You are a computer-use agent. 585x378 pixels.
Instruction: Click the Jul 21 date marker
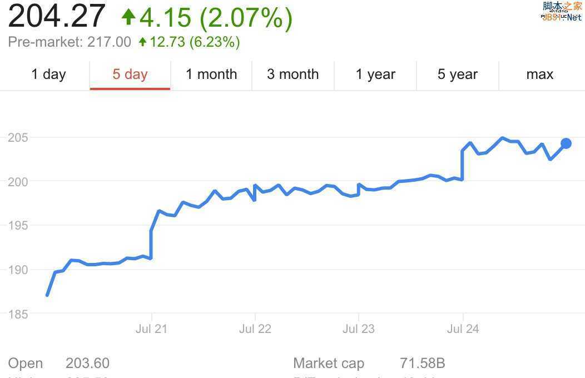click(151, 329)
